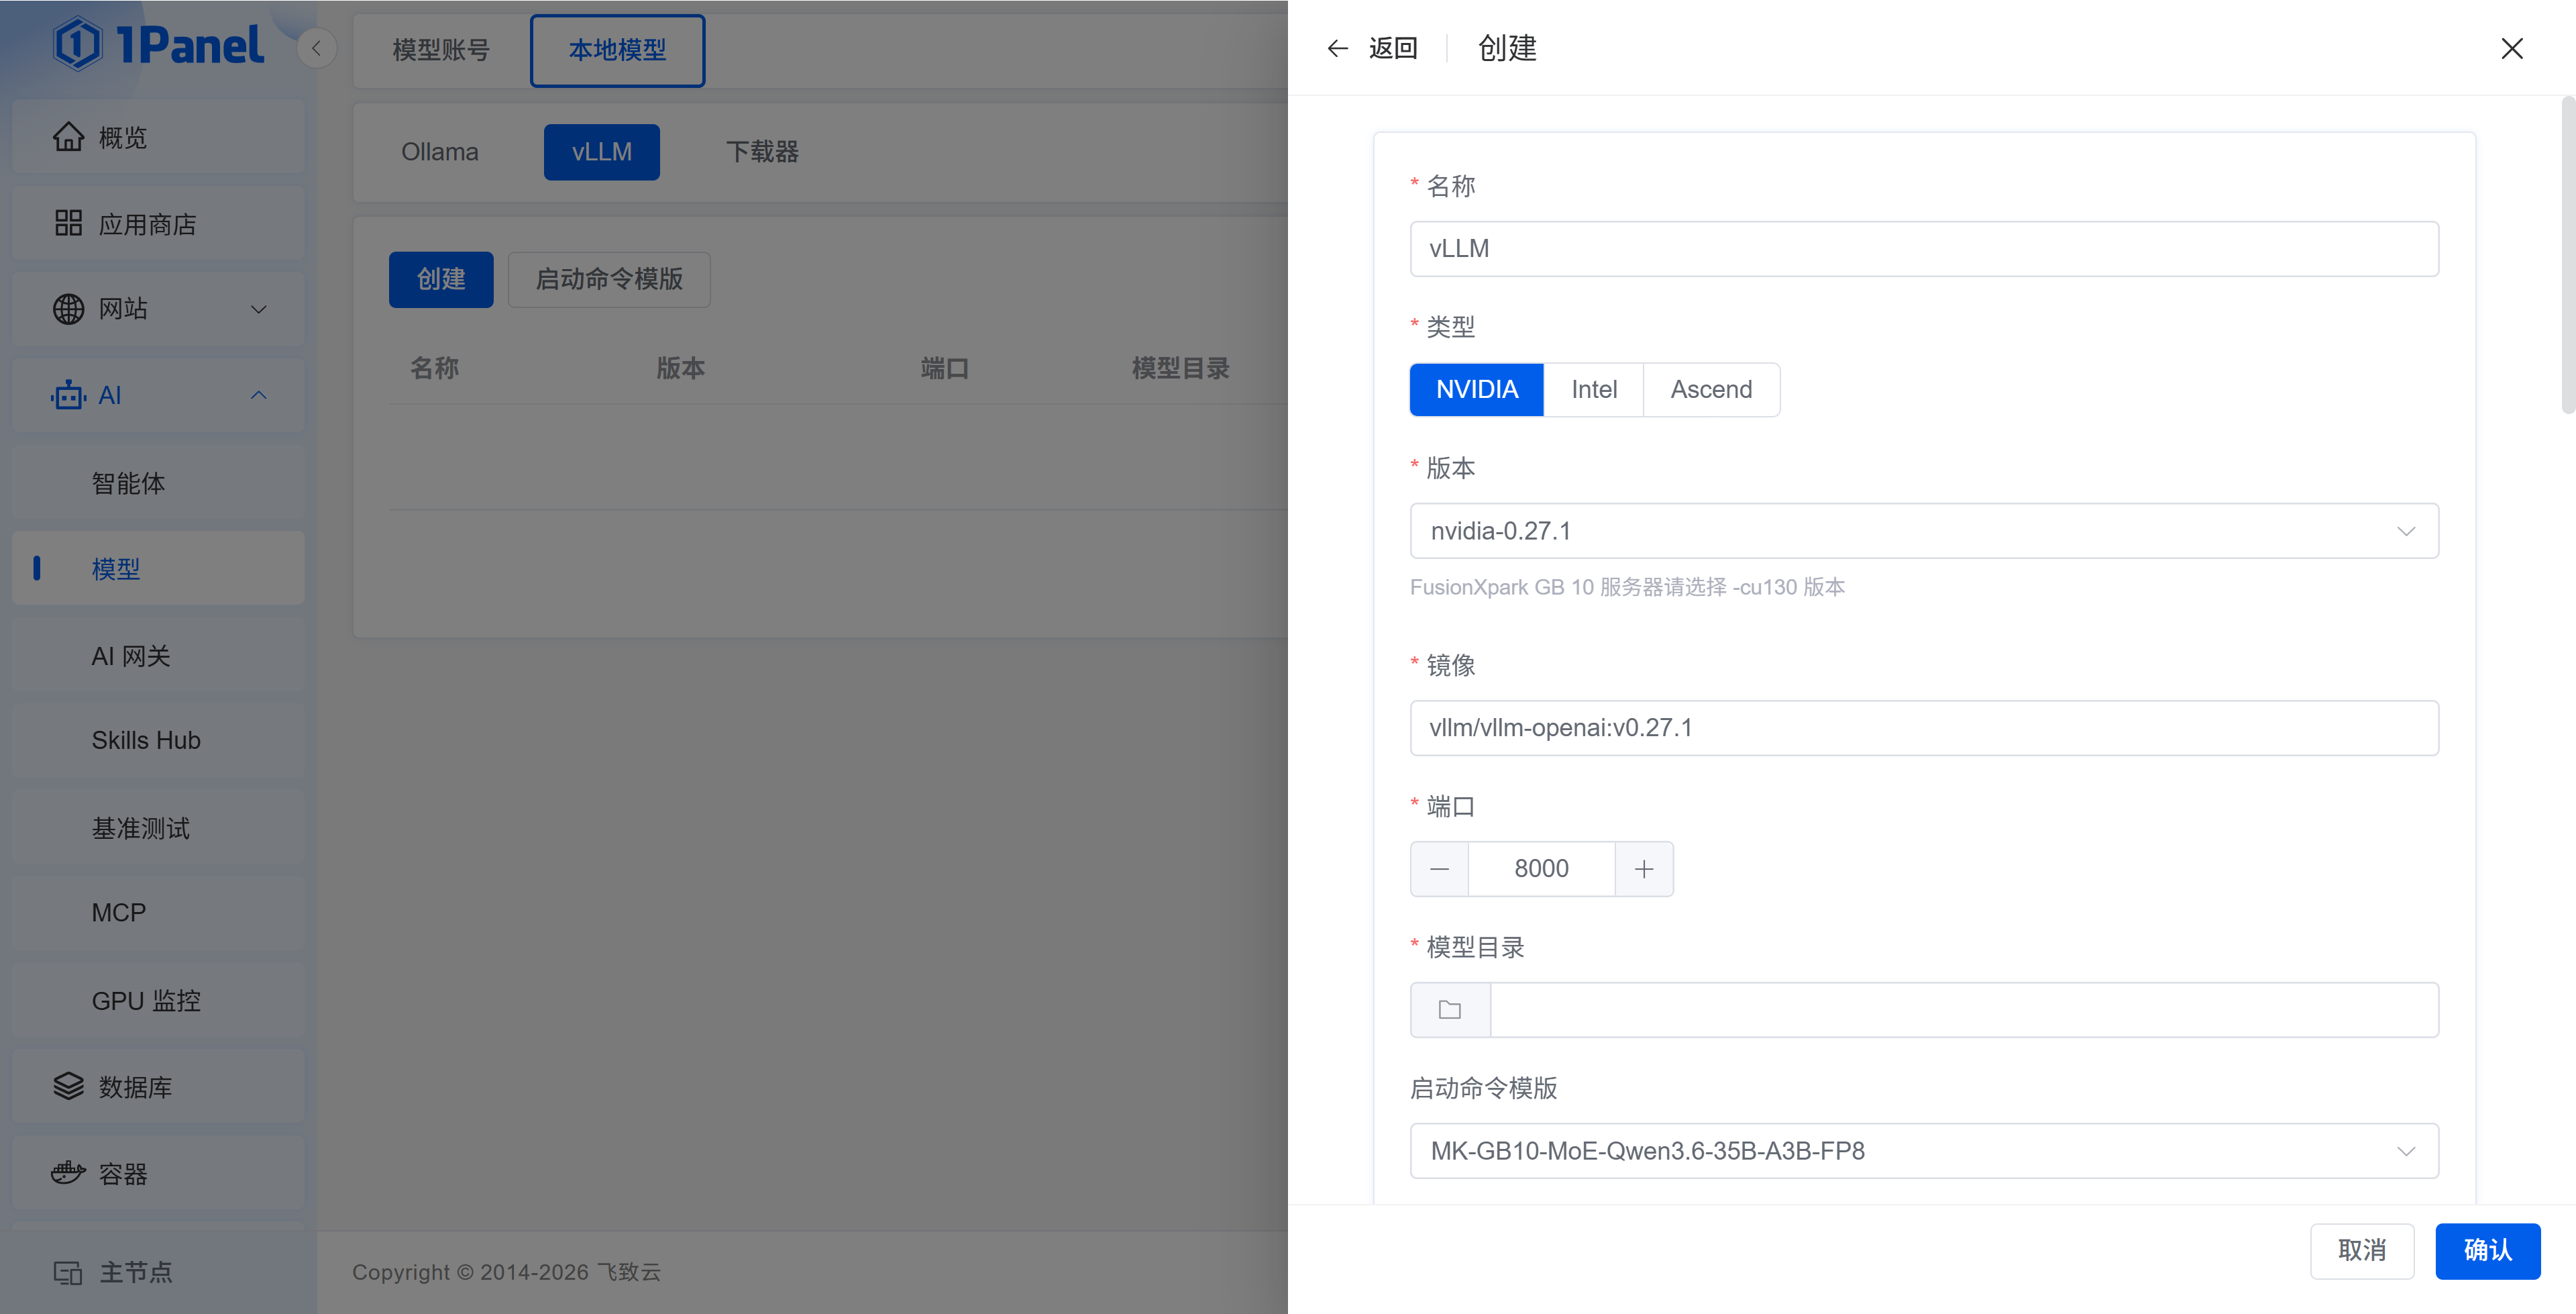Select the vLLM tab
Screen dimensions: 2576x1314
coord(602,152)
